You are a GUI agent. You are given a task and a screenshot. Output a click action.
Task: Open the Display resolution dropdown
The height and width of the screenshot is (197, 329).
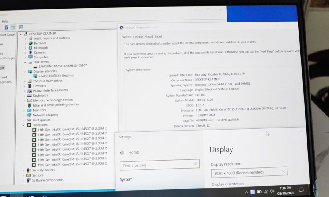point(249,172)
